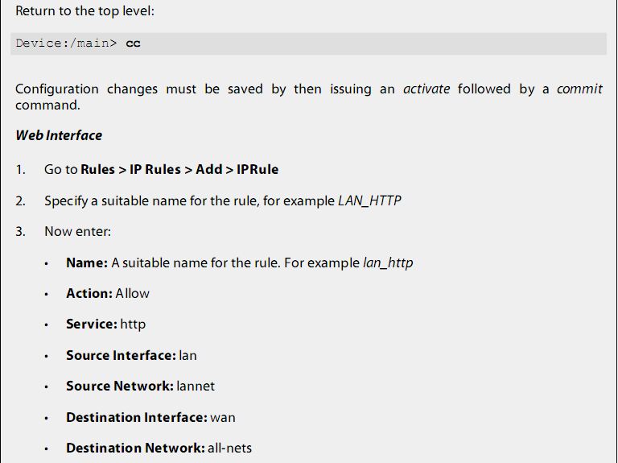Viewport: 618px width, 463px height.
Task: Click 'IPRule' at end of path
Action: [x=257, y=170]
